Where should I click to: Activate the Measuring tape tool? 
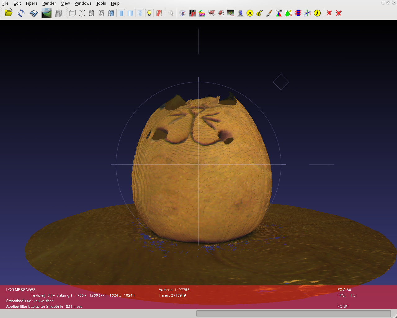click(x=260, y=13)
